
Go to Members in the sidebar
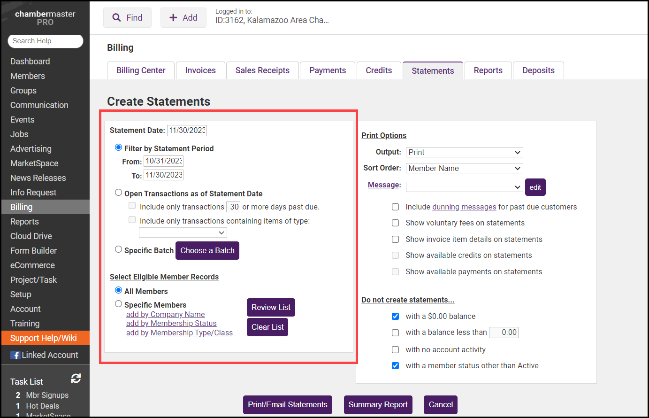click(x=28, y=76)
